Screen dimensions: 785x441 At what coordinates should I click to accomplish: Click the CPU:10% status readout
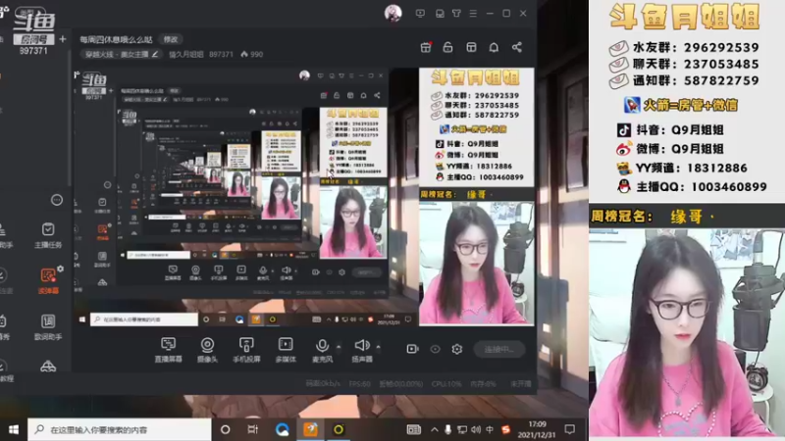446,383
